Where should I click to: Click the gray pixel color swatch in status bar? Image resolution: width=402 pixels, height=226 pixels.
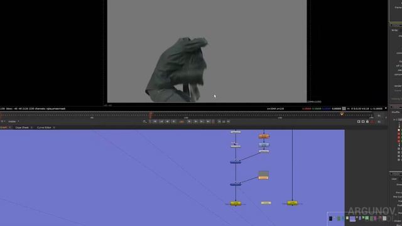click(x=344, y=109)
